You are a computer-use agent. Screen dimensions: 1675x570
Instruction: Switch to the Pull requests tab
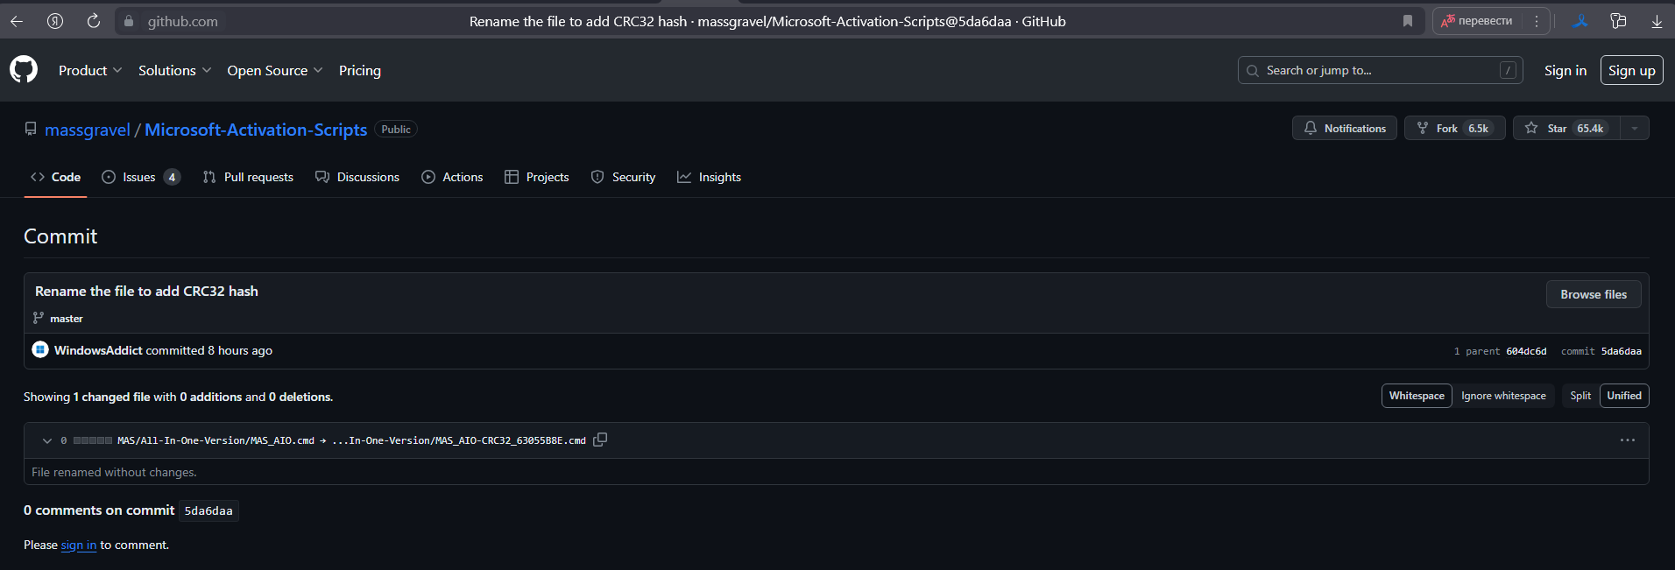tap(249, 177)
